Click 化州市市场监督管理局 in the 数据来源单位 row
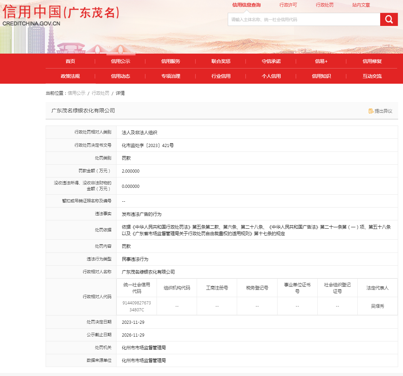This screenshot has height=376, width=403. point(144,360)
